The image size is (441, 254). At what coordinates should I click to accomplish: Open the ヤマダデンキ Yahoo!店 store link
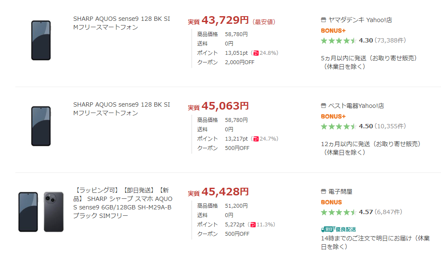pos(355,20)
